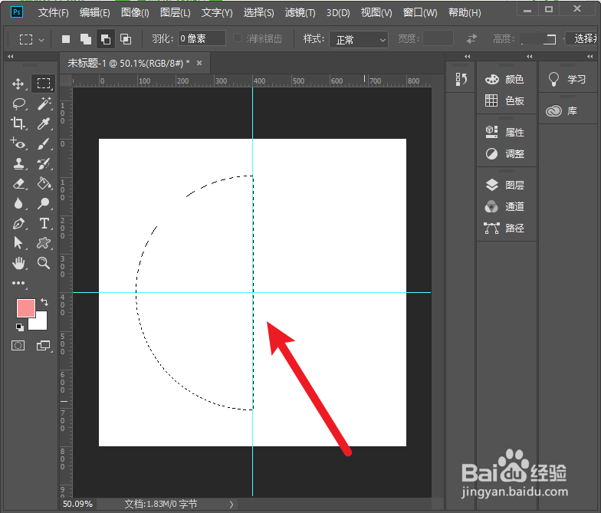Select the Lasso tool
Screen dimensions: 601x513
pyautogui.click(x=18, y=104)
